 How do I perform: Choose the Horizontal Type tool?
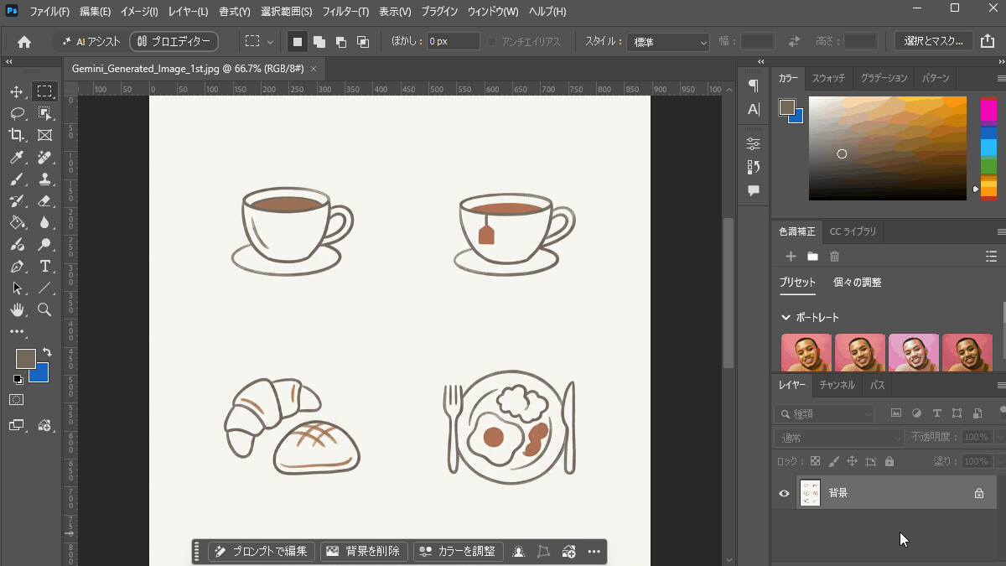pyautogui.click(x=45, y=267)
